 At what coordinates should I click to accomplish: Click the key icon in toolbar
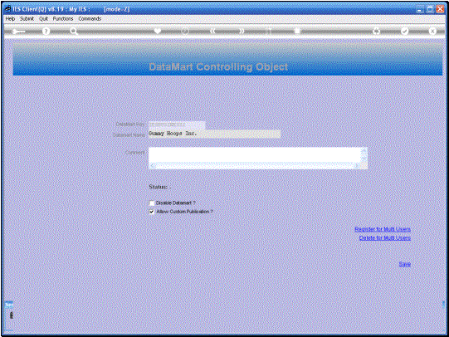[x=18, y=32]
